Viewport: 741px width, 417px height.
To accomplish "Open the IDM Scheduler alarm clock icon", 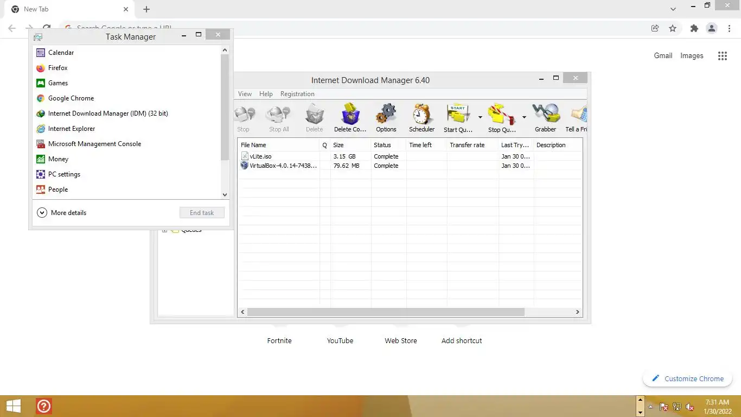I will point(421,118).
